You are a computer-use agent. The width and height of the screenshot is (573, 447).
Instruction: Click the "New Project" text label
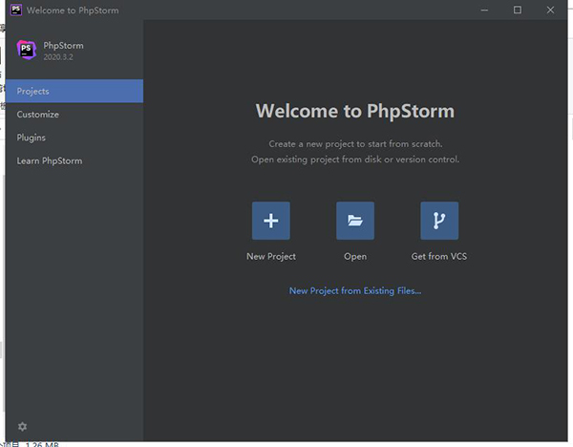coord(271,256)
